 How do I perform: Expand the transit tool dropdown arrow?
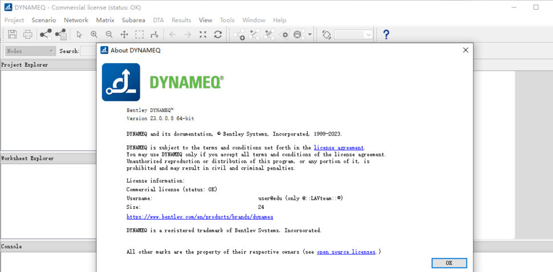point(310,35)
